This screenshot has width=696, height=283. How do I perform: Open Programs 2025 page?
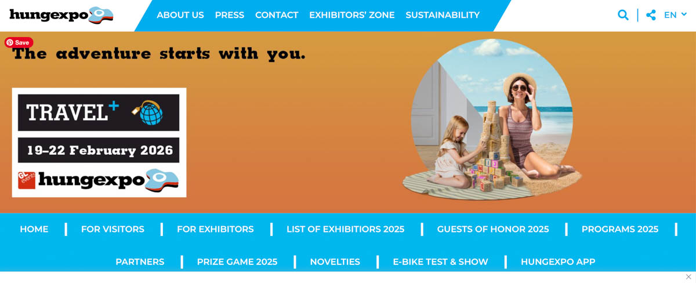pos(620,229)
